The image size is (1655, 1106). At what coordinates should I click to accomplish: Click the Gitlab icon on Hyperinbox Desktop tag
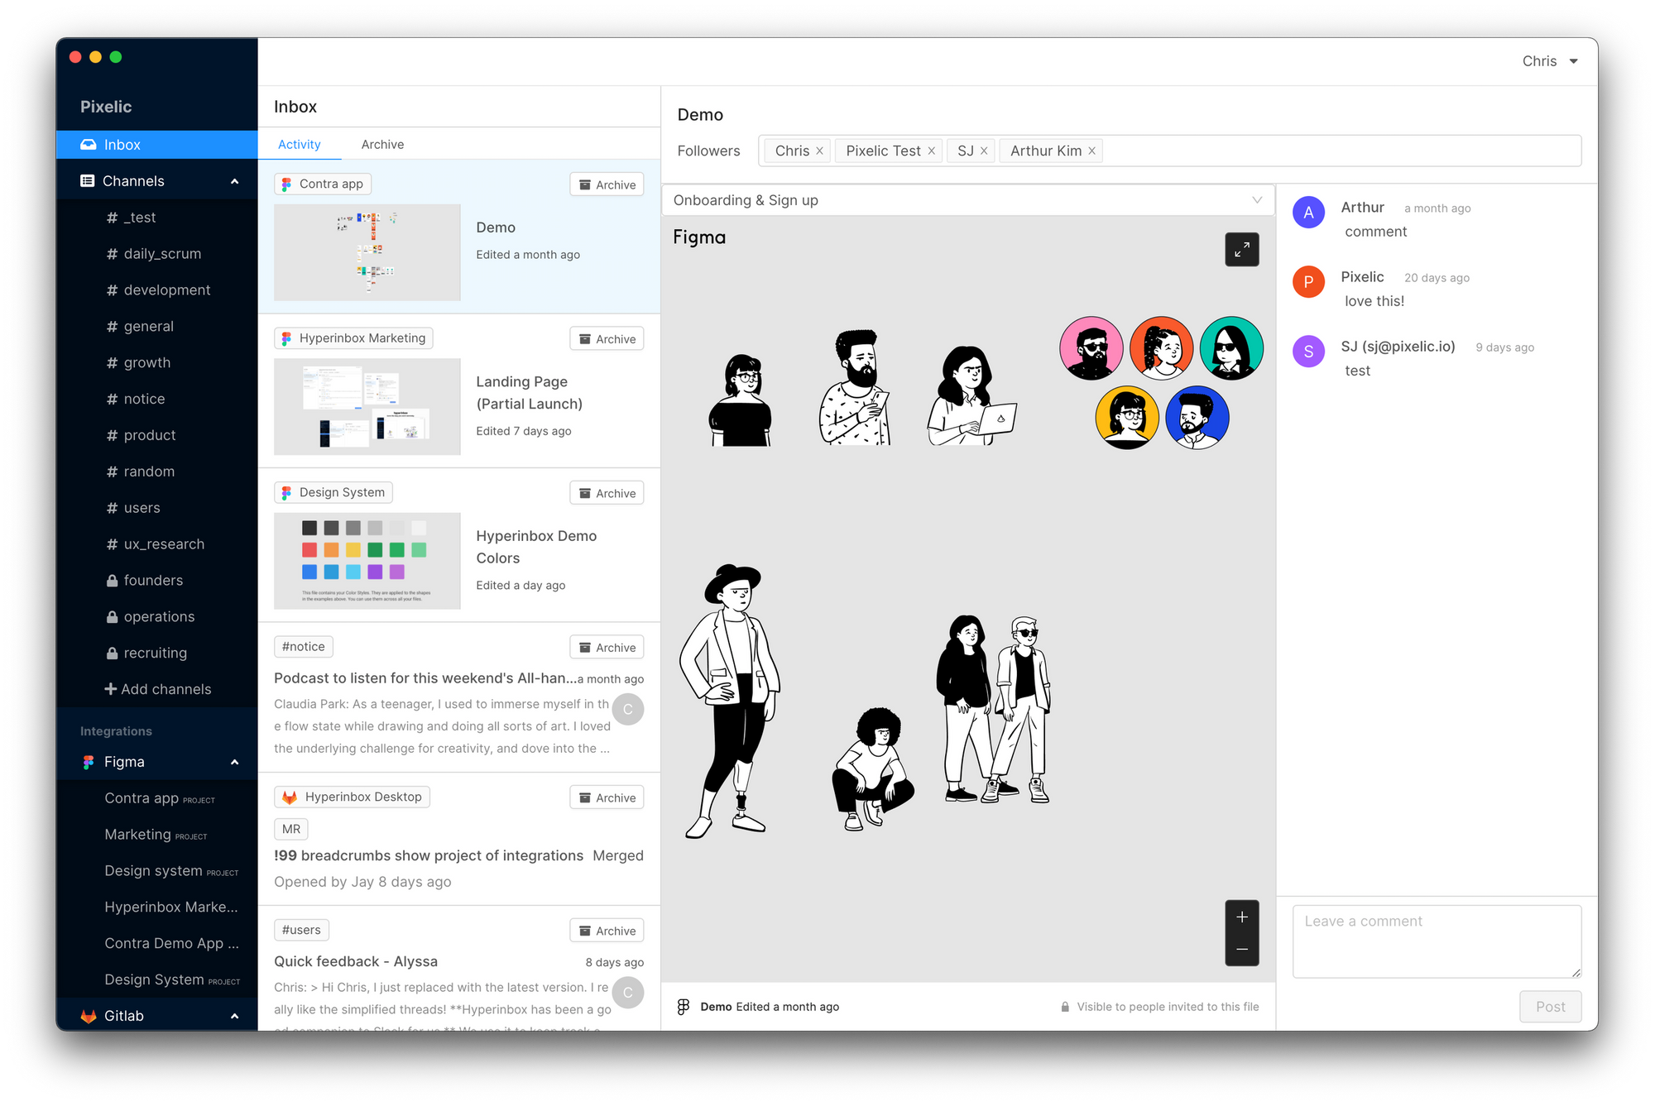[289, 797]
